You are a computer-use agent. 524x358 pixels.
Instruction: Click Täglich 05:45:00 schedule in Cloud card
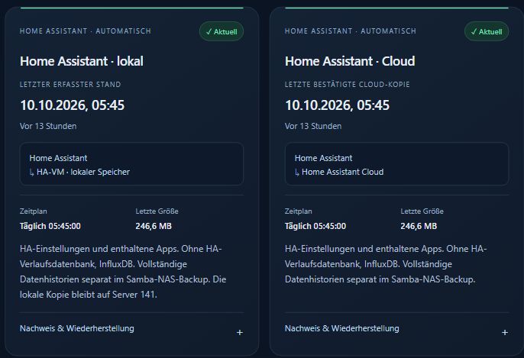click(315, 226)
